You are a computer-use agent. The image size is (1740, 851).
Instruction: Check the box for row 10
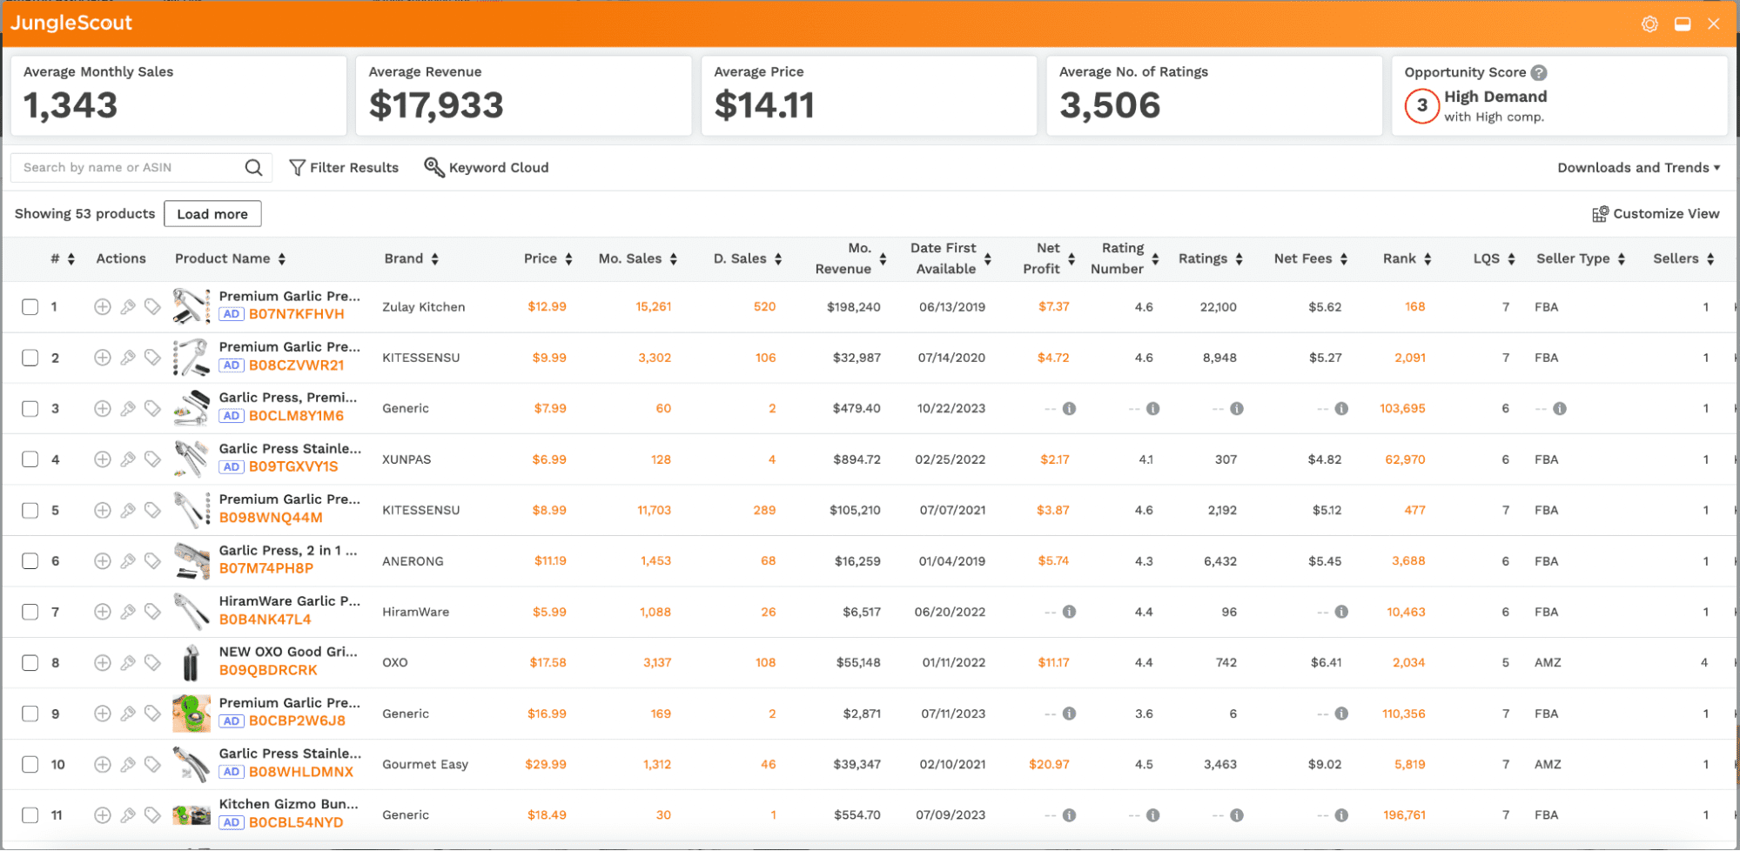[x=30, y=765]
